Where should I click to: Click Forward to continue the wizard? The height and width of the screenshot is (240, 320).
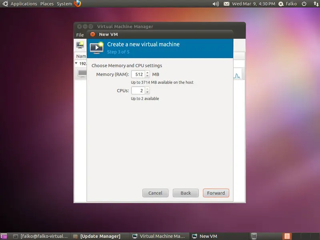(216, 193)
